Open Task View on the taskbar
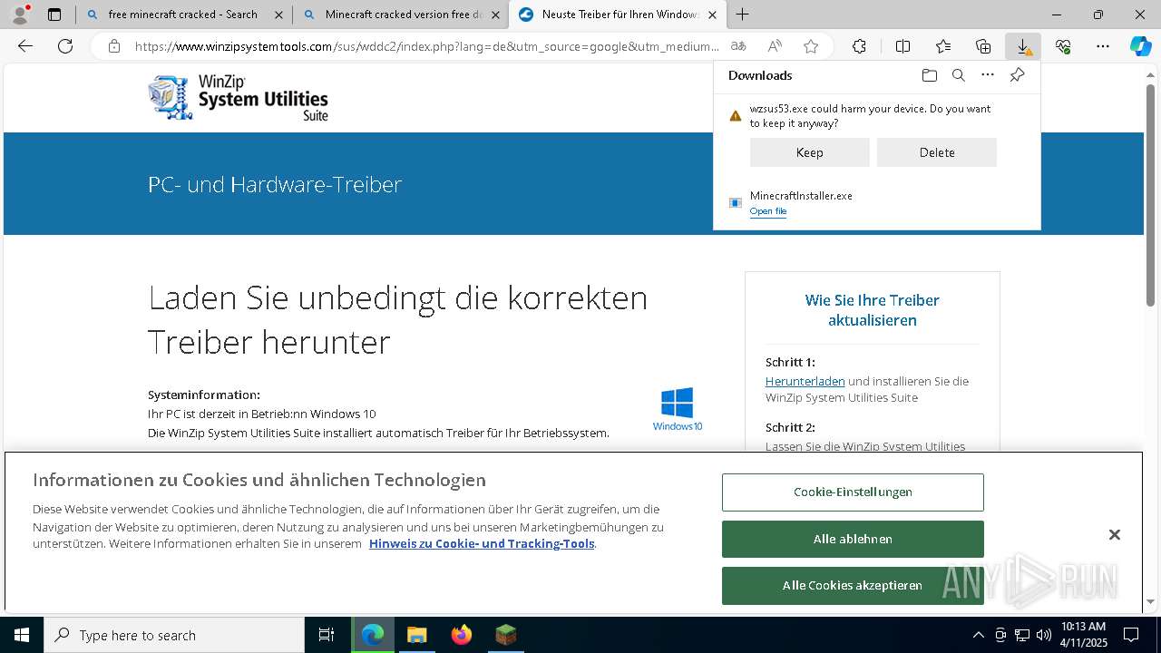1161x653 pixels. point(327,635)
